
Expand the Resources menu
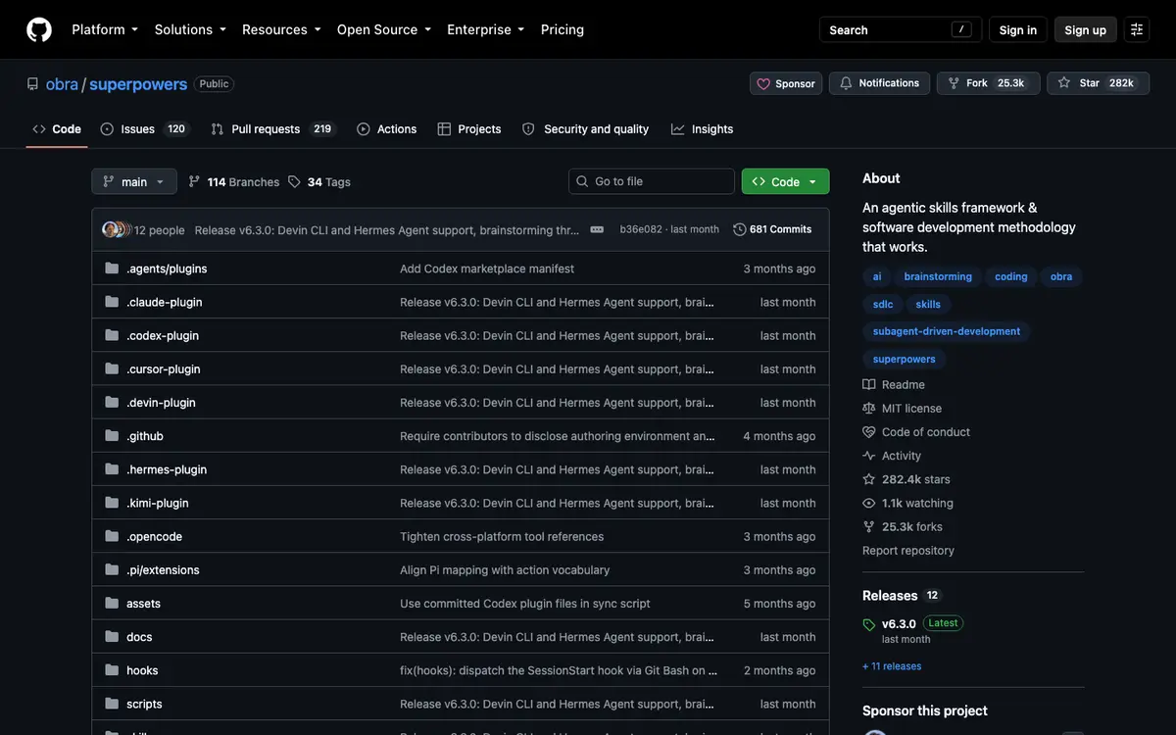point(281,29)
